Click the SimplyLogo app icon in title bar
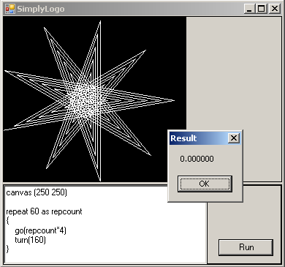This screenshot has width=285, height=267. click(10, 9)
